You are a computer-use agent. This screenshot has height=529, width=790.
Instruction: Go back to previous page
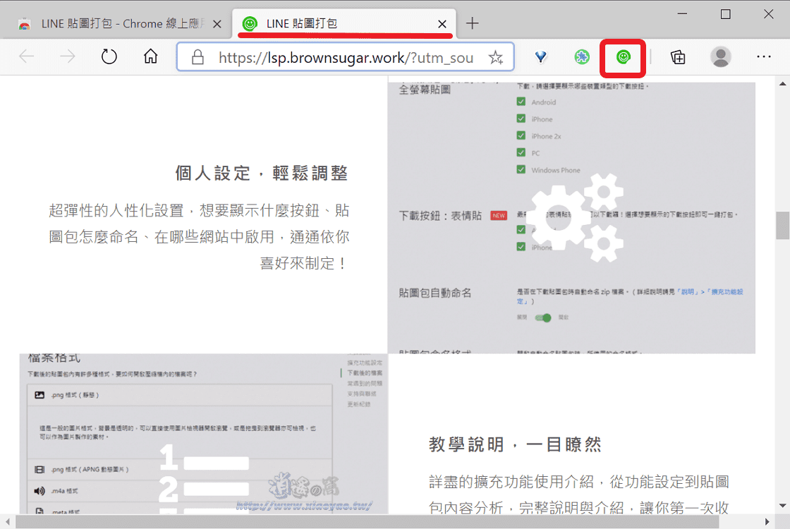[27, 56]
